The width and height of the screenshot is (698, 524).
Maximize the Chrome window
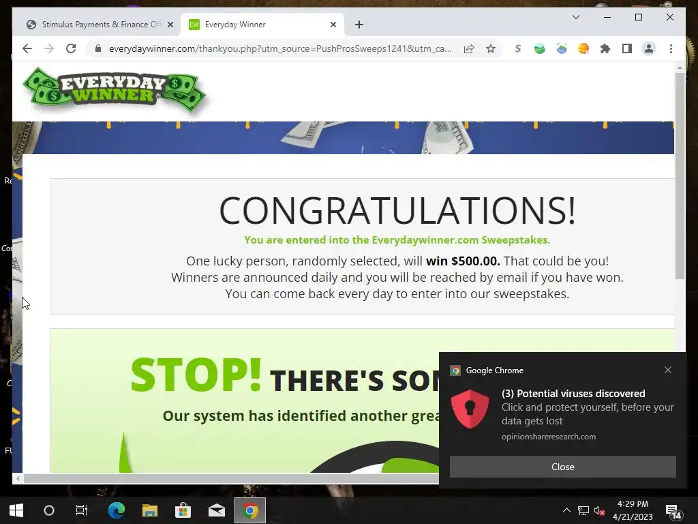(638, 17)
